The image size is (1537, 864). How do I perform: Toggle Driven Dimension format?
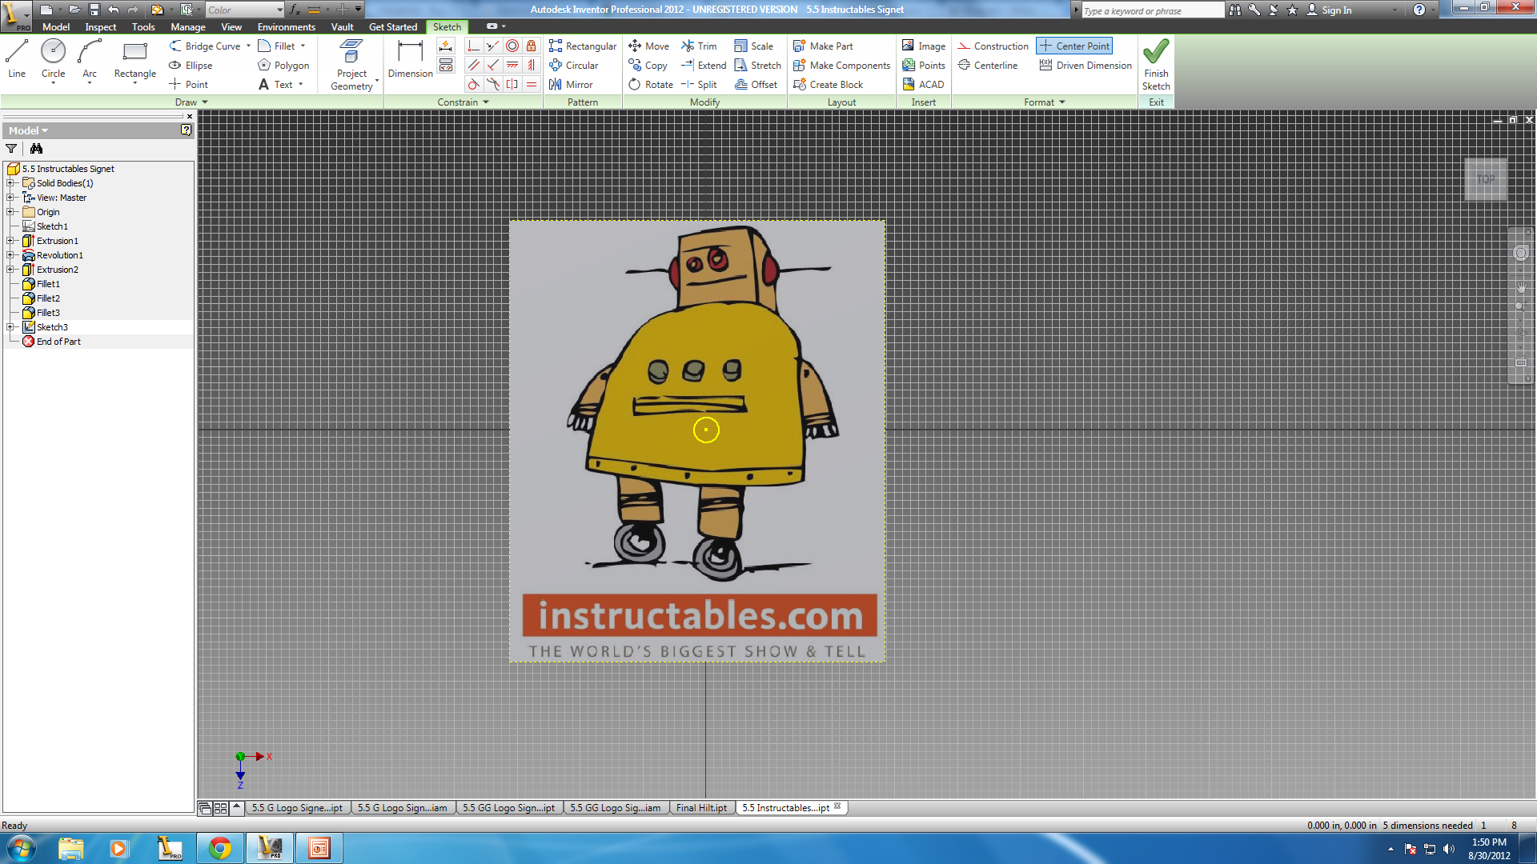(x=1086, y=66)
